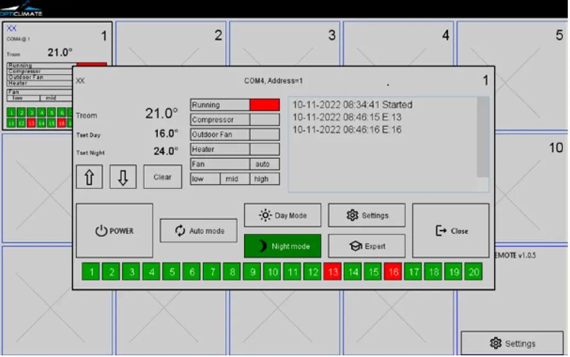Activate Auto mode circular arrows icon
570x357 pixels.
click(x=181, y=230)
